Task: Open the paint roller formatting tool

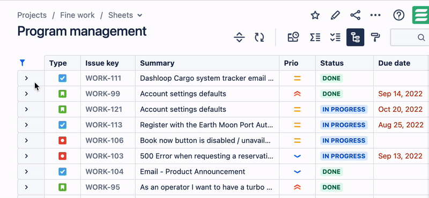Action: pyautogui.click(x=375, y=37)
